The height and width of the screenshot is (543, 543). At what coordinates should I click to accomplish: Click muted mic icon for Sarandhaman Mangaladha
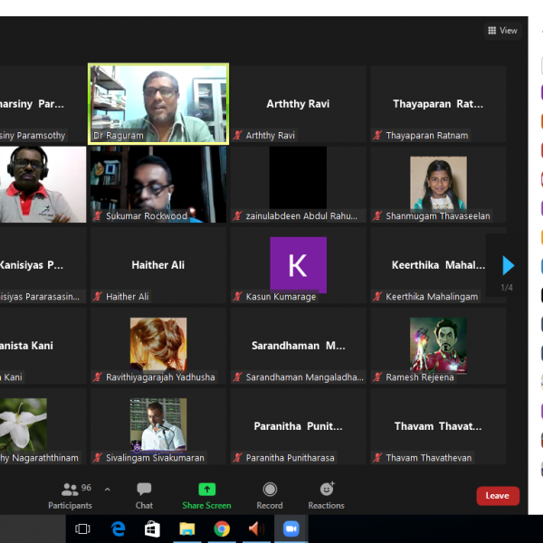[x=237, y=376]
